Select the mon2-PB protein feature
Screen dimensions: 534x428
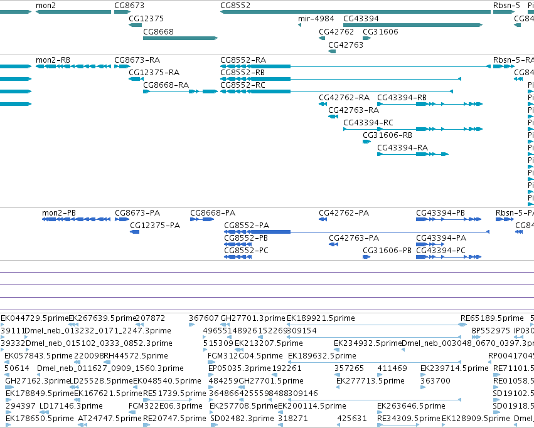[77, 219]
